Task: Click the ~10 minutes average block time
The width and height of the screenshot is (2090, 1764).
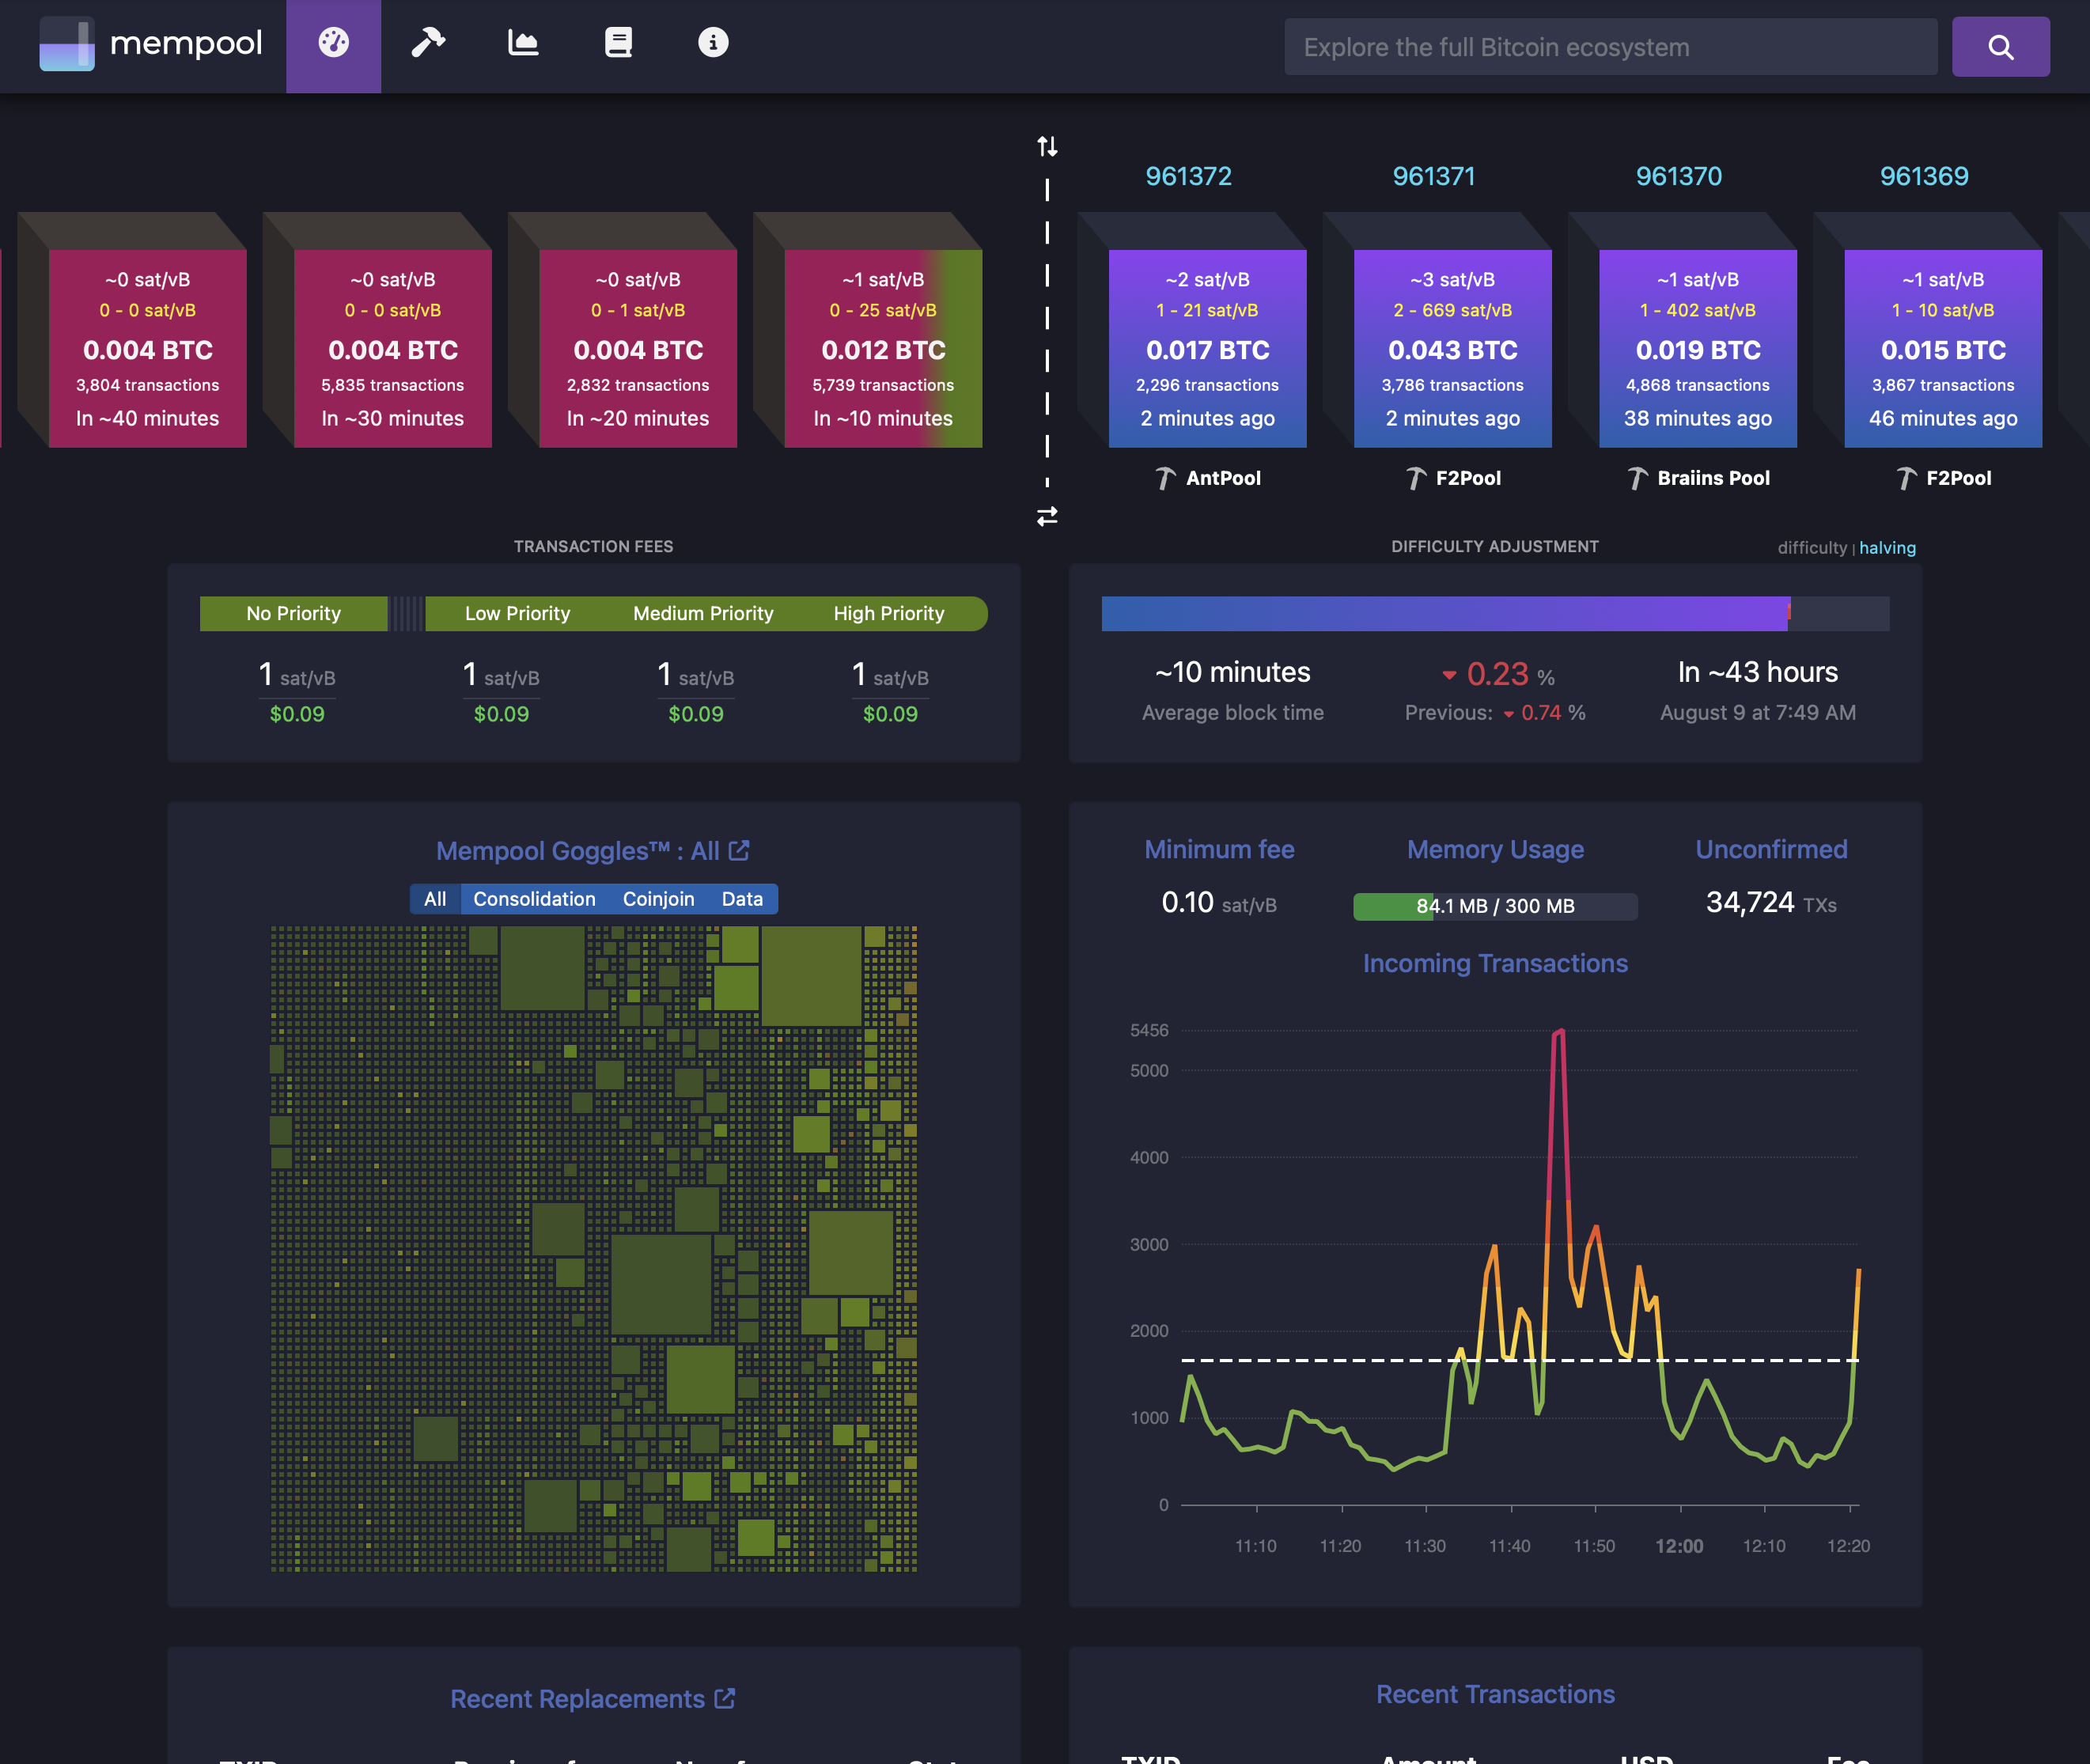Action: click(x=1232, y=672)
